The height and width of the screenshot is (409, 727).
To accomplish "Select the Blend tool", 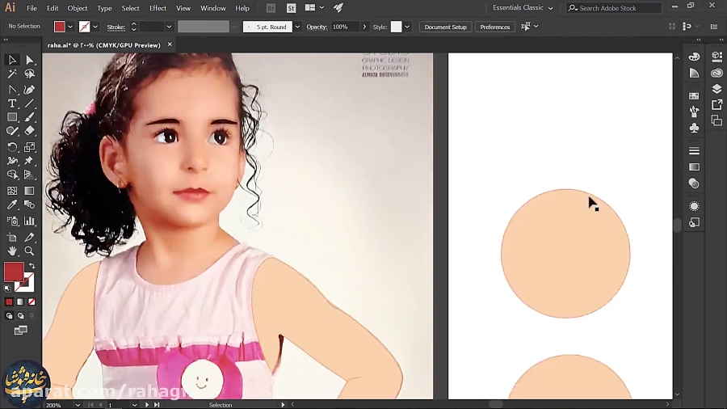I will point(30,204).
